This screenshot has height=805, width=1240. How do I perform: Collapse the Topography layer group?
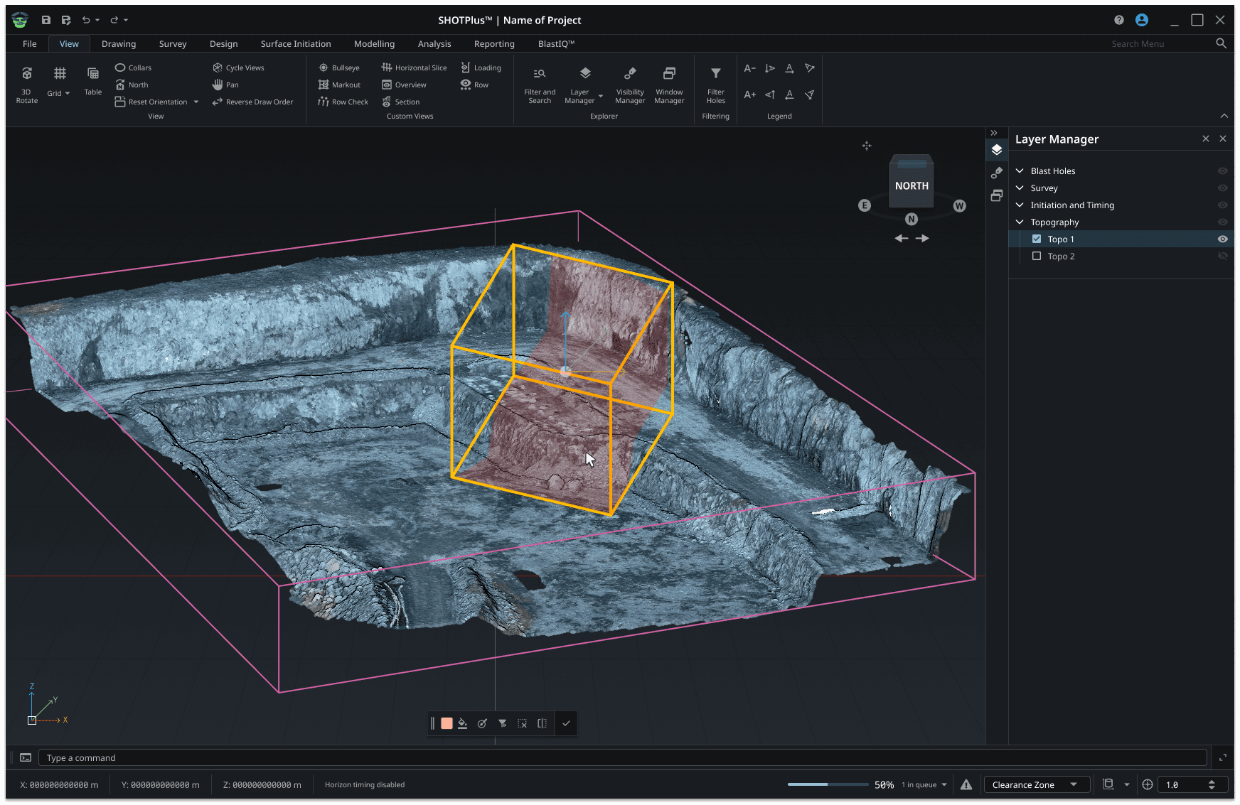pos(1020,222)
